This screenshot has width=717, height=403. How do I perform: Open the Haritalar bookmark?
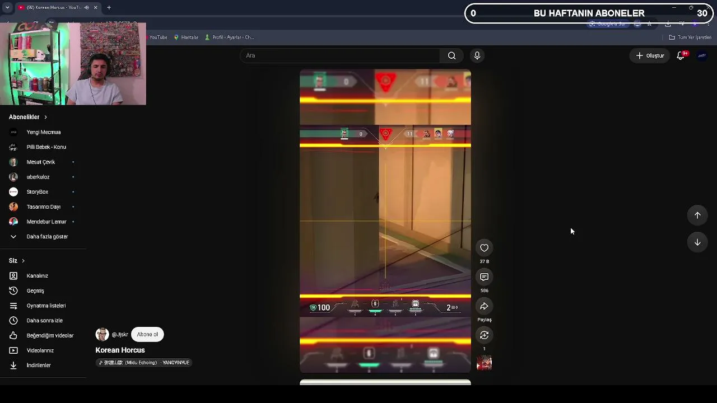(x=186, y=38)
